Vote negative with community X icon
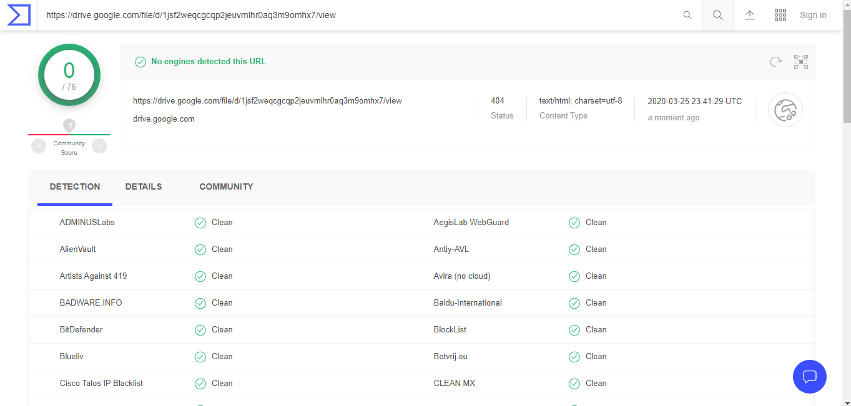 click(39, 146)
